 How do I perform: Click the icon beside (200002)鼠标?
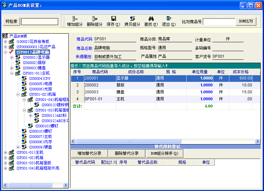coord(18,62)
